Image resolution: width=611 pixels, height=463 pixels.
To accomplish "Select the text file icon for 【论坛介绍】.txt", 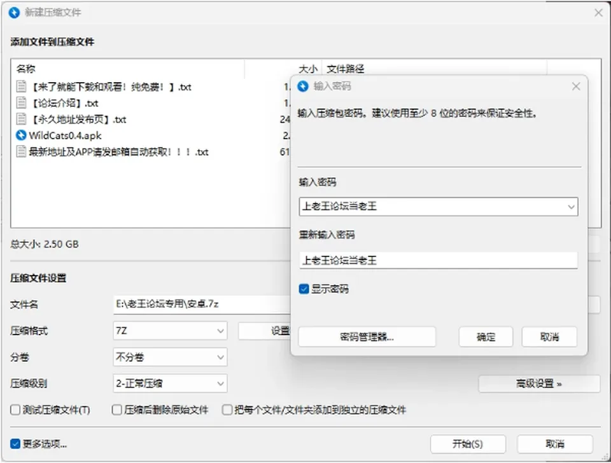I will tap(22, 103).
